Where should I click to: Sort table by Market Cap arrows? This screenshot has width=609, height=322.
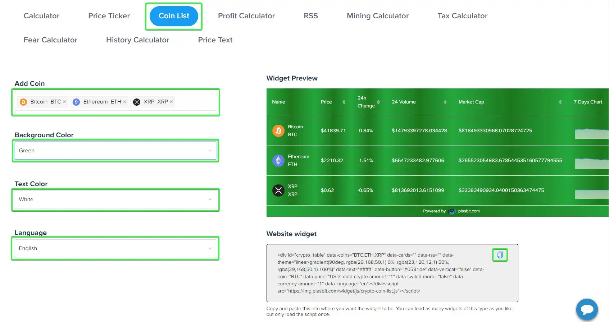[x=560, y=102]
